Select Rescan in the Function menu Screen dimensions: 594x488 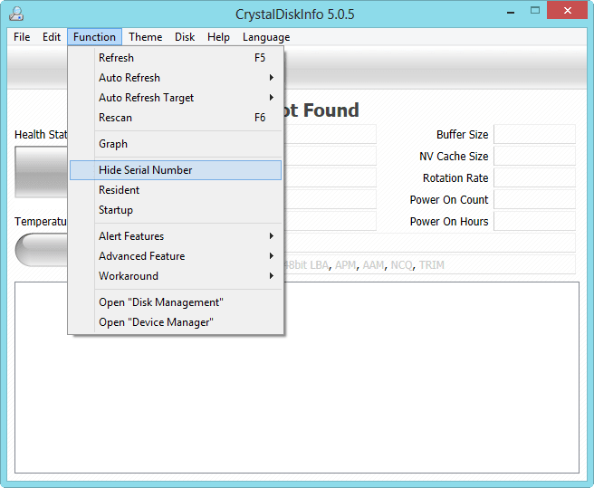pos(176,118)
